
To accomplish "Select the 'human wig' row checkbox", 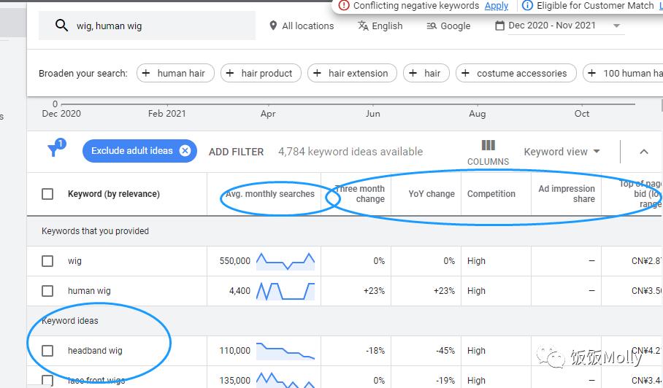I will pos(47,291).
